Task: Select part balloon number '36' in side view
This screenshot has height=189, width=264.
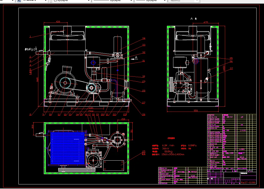Action: pyautogui.click(x=231, y=61)
